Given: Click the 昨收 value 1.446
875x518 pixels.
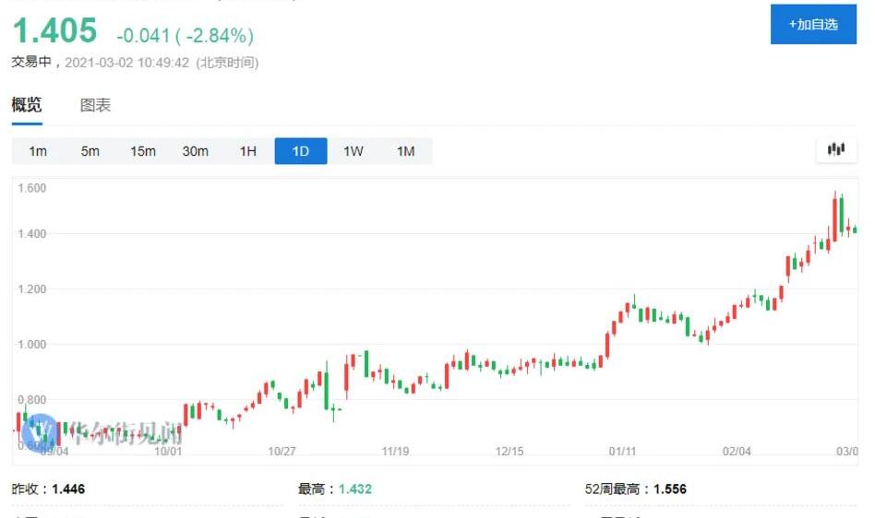Looking at the screenshot, I should (x=68, y=489).
